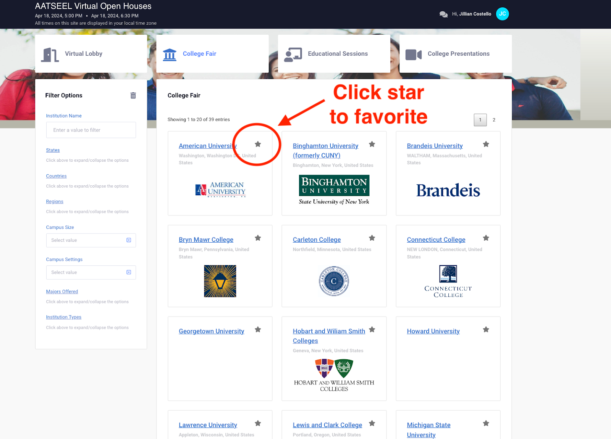Click the Carleton College seal logo

pos(334,281)
